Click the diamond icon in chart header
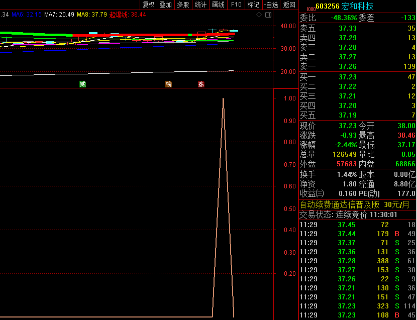The width and height of the screenshot is (417, 320). (x=259, y=15)
